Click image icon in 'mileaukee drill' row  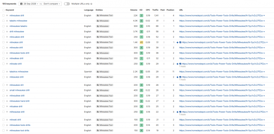180,77
